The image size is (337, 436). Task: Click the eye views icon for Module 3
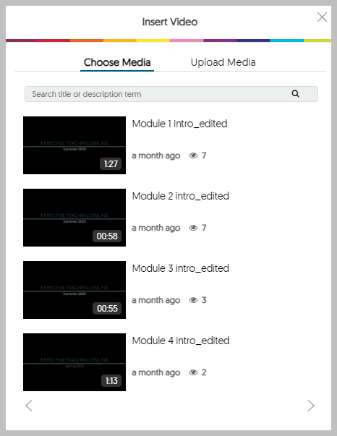[193, 300]
